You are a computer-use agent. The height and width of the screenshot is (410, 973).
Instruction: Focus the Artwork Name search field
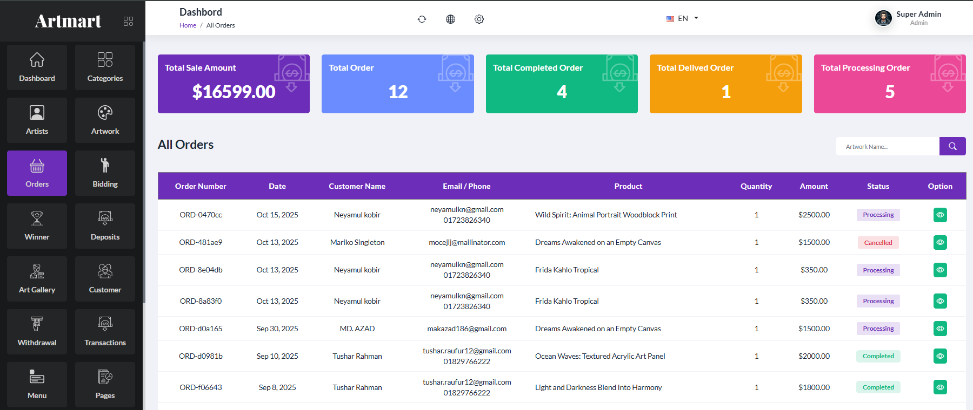(x=888, y=146)
